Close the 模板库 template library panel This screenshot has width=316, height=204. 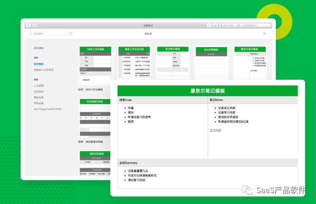[x=264, y=34]
